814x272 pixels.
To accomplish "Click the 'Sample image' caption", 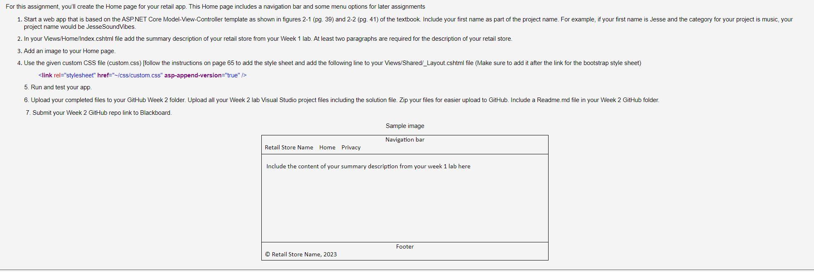I will 405,126.
